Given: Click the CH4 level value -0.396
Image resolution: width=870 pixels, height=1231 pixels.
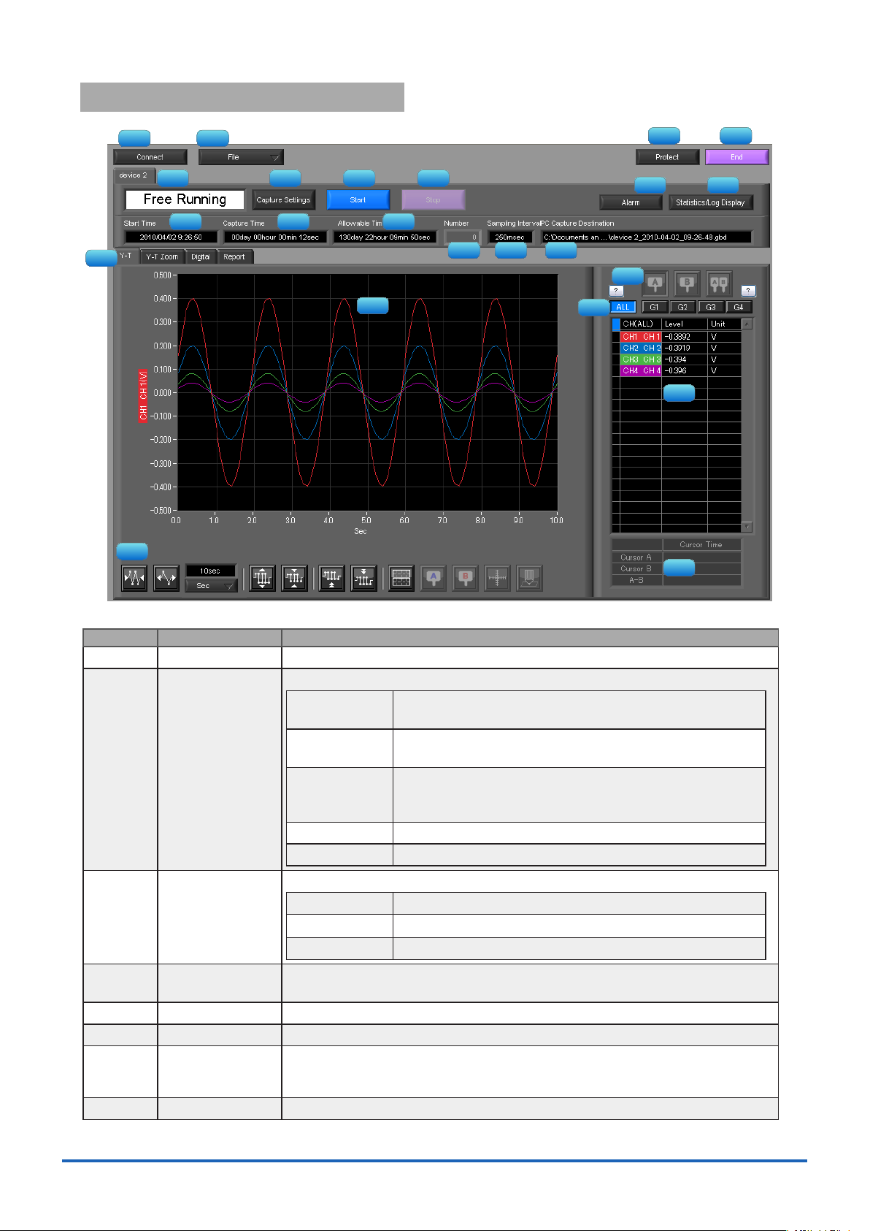Looking at the screenshot, I should pyautogui.click(x=685, y=370).
